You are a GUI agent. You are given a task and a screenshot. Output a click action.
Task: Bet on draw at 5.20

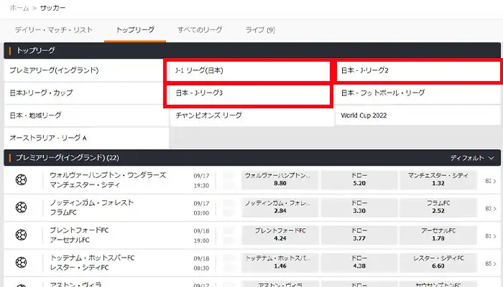click(x=359, y=179)
